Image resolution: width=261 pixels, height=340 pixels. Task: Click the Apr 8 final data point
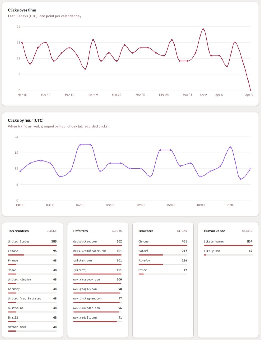(x=250, y=90)
